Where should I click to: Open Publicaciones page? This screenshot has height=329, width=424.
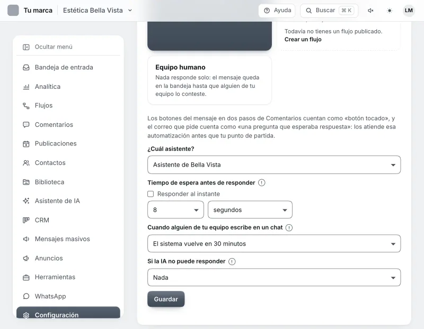point(68,144)
